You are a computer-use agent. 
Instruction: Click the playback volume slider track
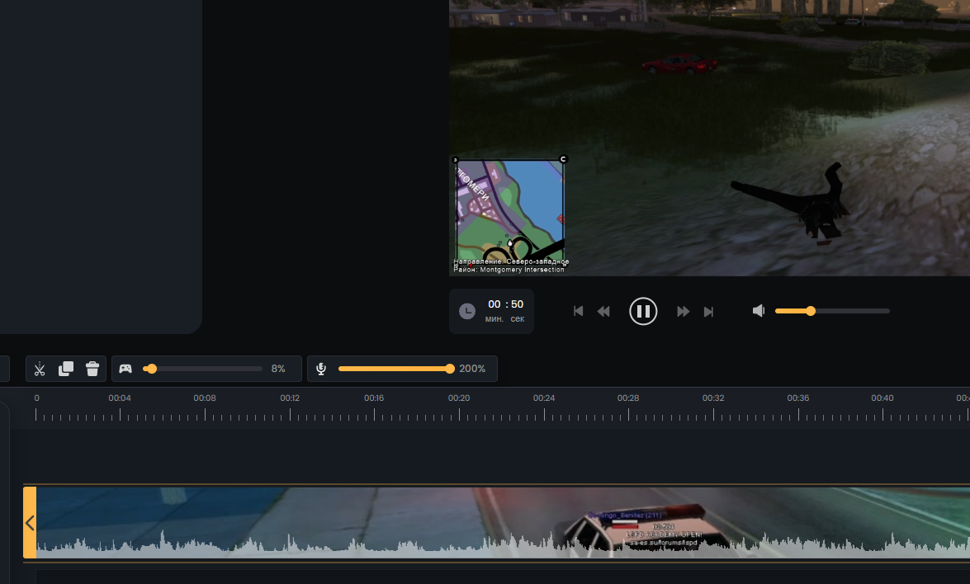(850, 311)
